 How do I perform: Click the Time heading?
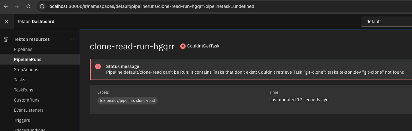[x=274, y=92]
